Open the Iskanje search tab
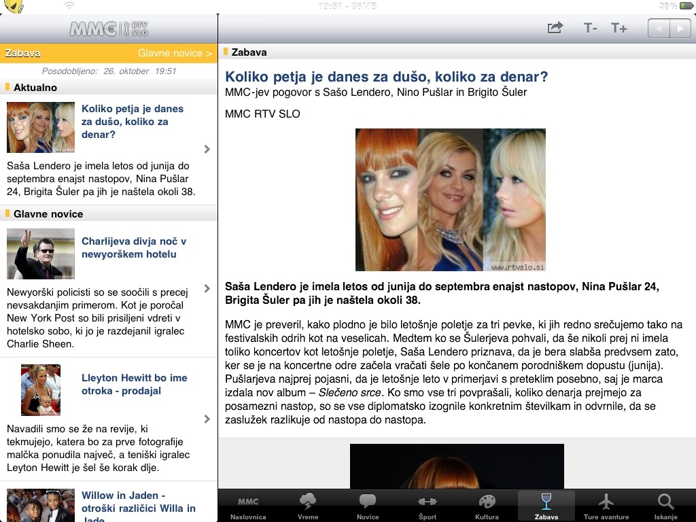This screenshot has height=522, width=696. click(x=665, y=506)
